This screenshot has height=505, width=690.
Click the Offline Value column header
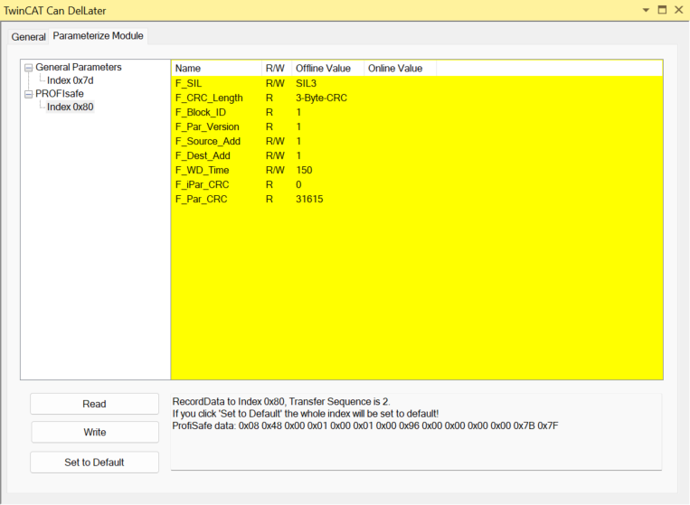[328, 68]
